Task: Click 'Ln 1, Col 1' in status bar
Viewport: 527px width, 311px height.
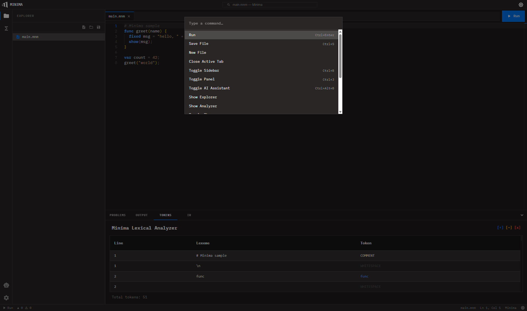Action: [490, 308]
